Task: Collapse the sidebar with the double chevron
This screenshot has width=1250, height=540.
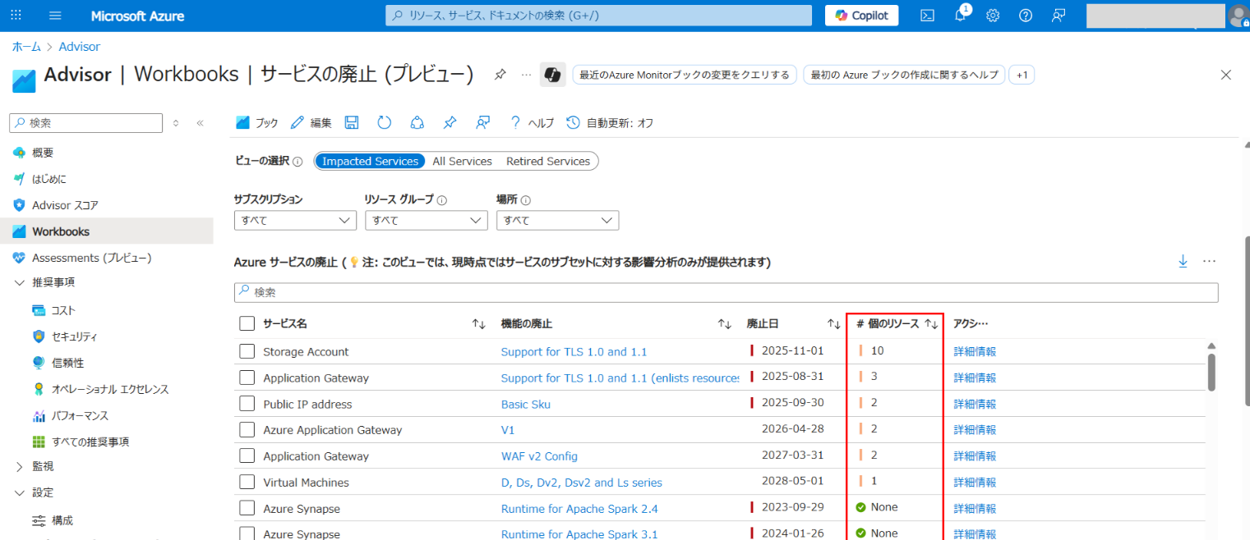Action: [x=200, y=123]
